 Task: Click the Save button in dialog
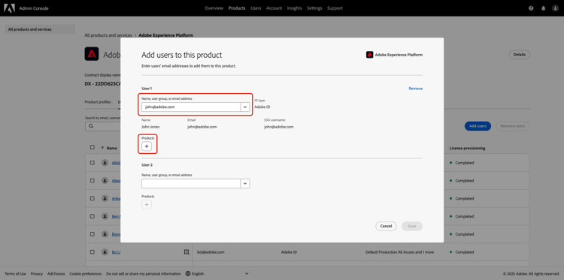[x=412, y=226]
